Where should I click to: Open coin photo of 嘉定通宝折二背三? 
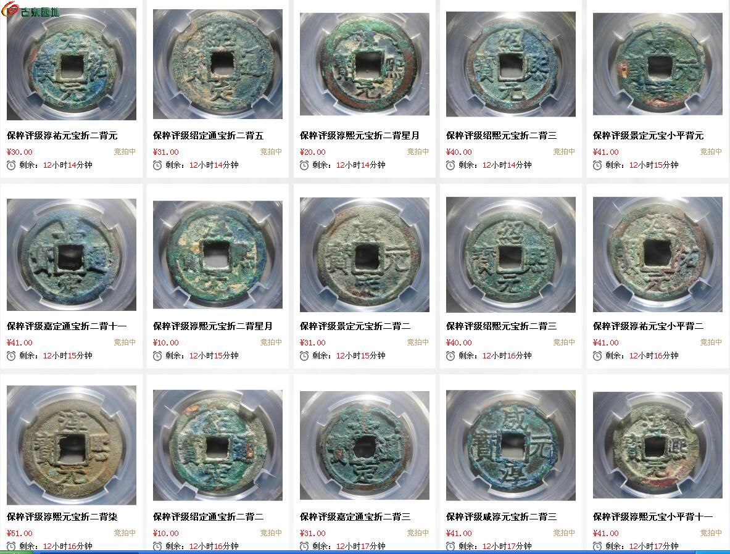pos(365,445)
